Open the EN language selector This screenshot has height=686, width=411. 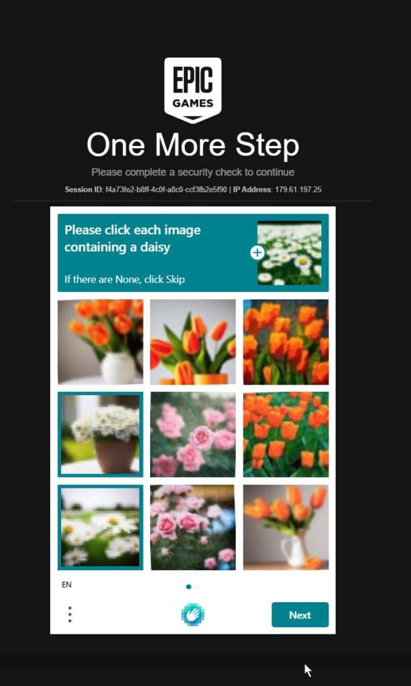pos(66,584)
